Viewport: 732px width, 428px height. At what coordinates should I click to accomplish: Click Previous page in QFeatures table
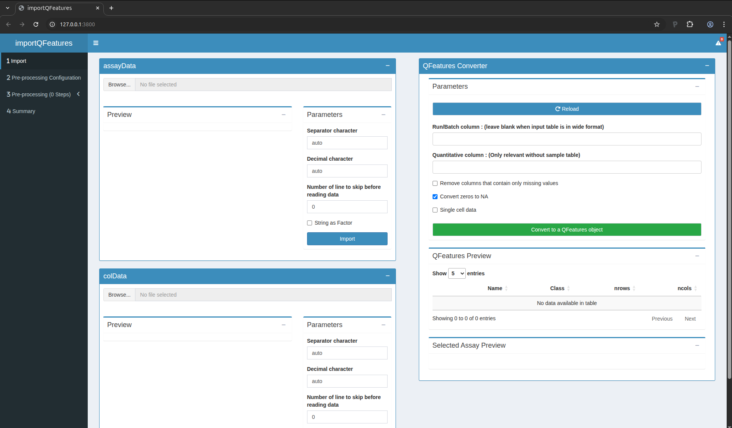(662, 319)
